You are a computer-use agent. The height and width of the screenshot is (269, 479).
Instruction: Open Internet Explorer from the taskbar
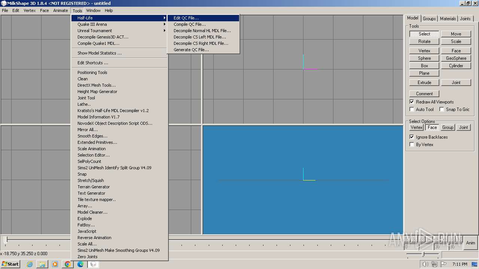pos(30,264)
